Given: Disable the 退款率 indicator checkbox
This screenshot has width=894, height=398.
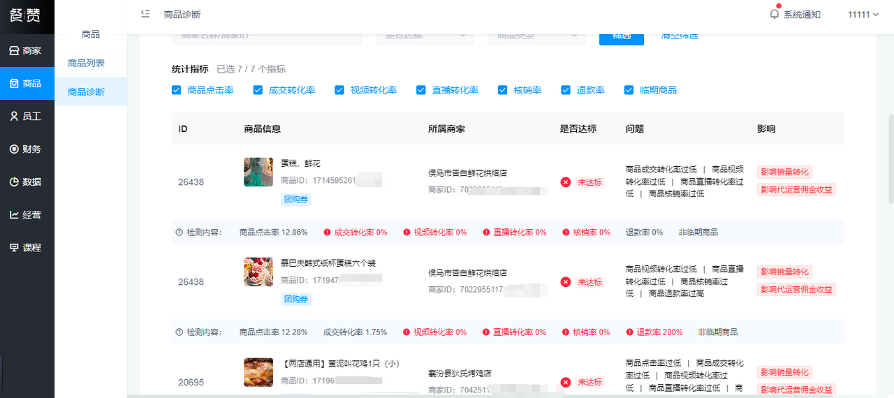Looking at the screenshot, I should point(566,90).
